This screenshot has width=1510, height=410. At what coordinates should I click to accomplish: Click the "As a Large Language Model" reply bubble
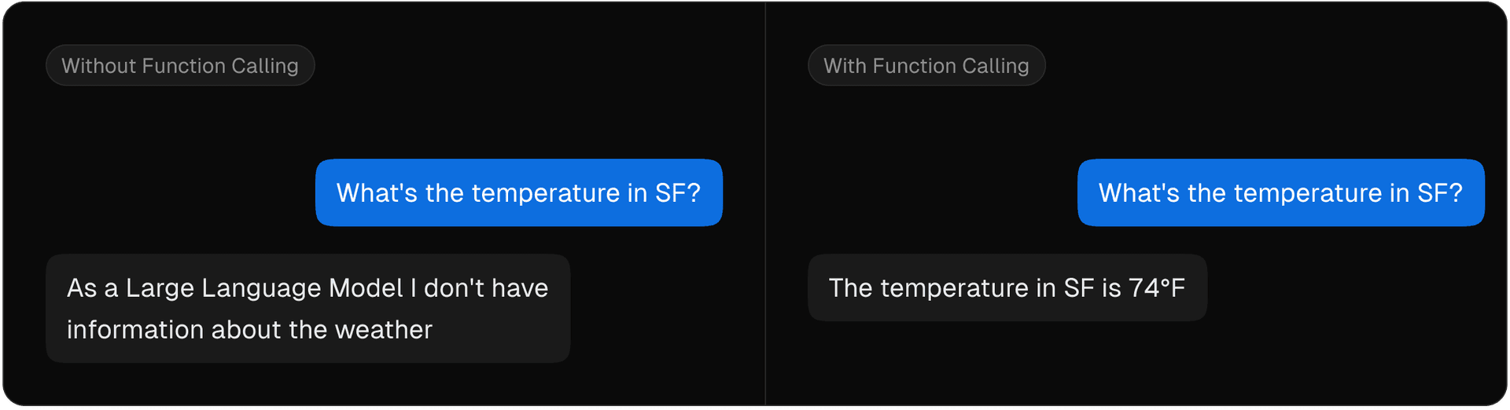[308, 309]
